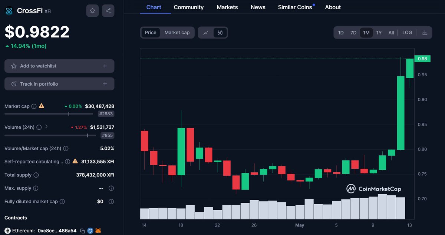Select the Market cap chart toggle
Screen dimensions: 445x235
pos(177,33)
